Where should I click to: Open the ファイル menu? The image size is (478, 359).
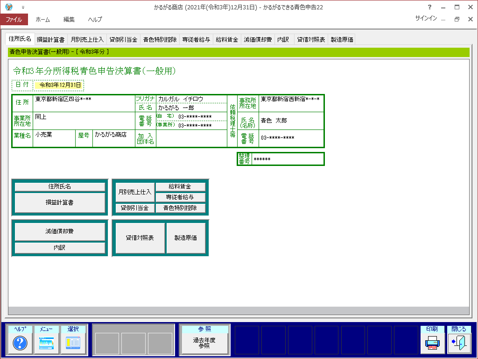pyautogui.click(x=14, y=19)
